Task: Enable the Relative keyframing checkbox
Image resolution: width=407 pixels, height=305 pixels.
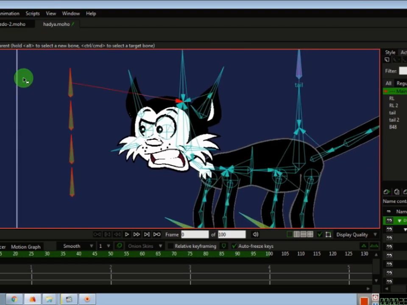Action: 170,246
